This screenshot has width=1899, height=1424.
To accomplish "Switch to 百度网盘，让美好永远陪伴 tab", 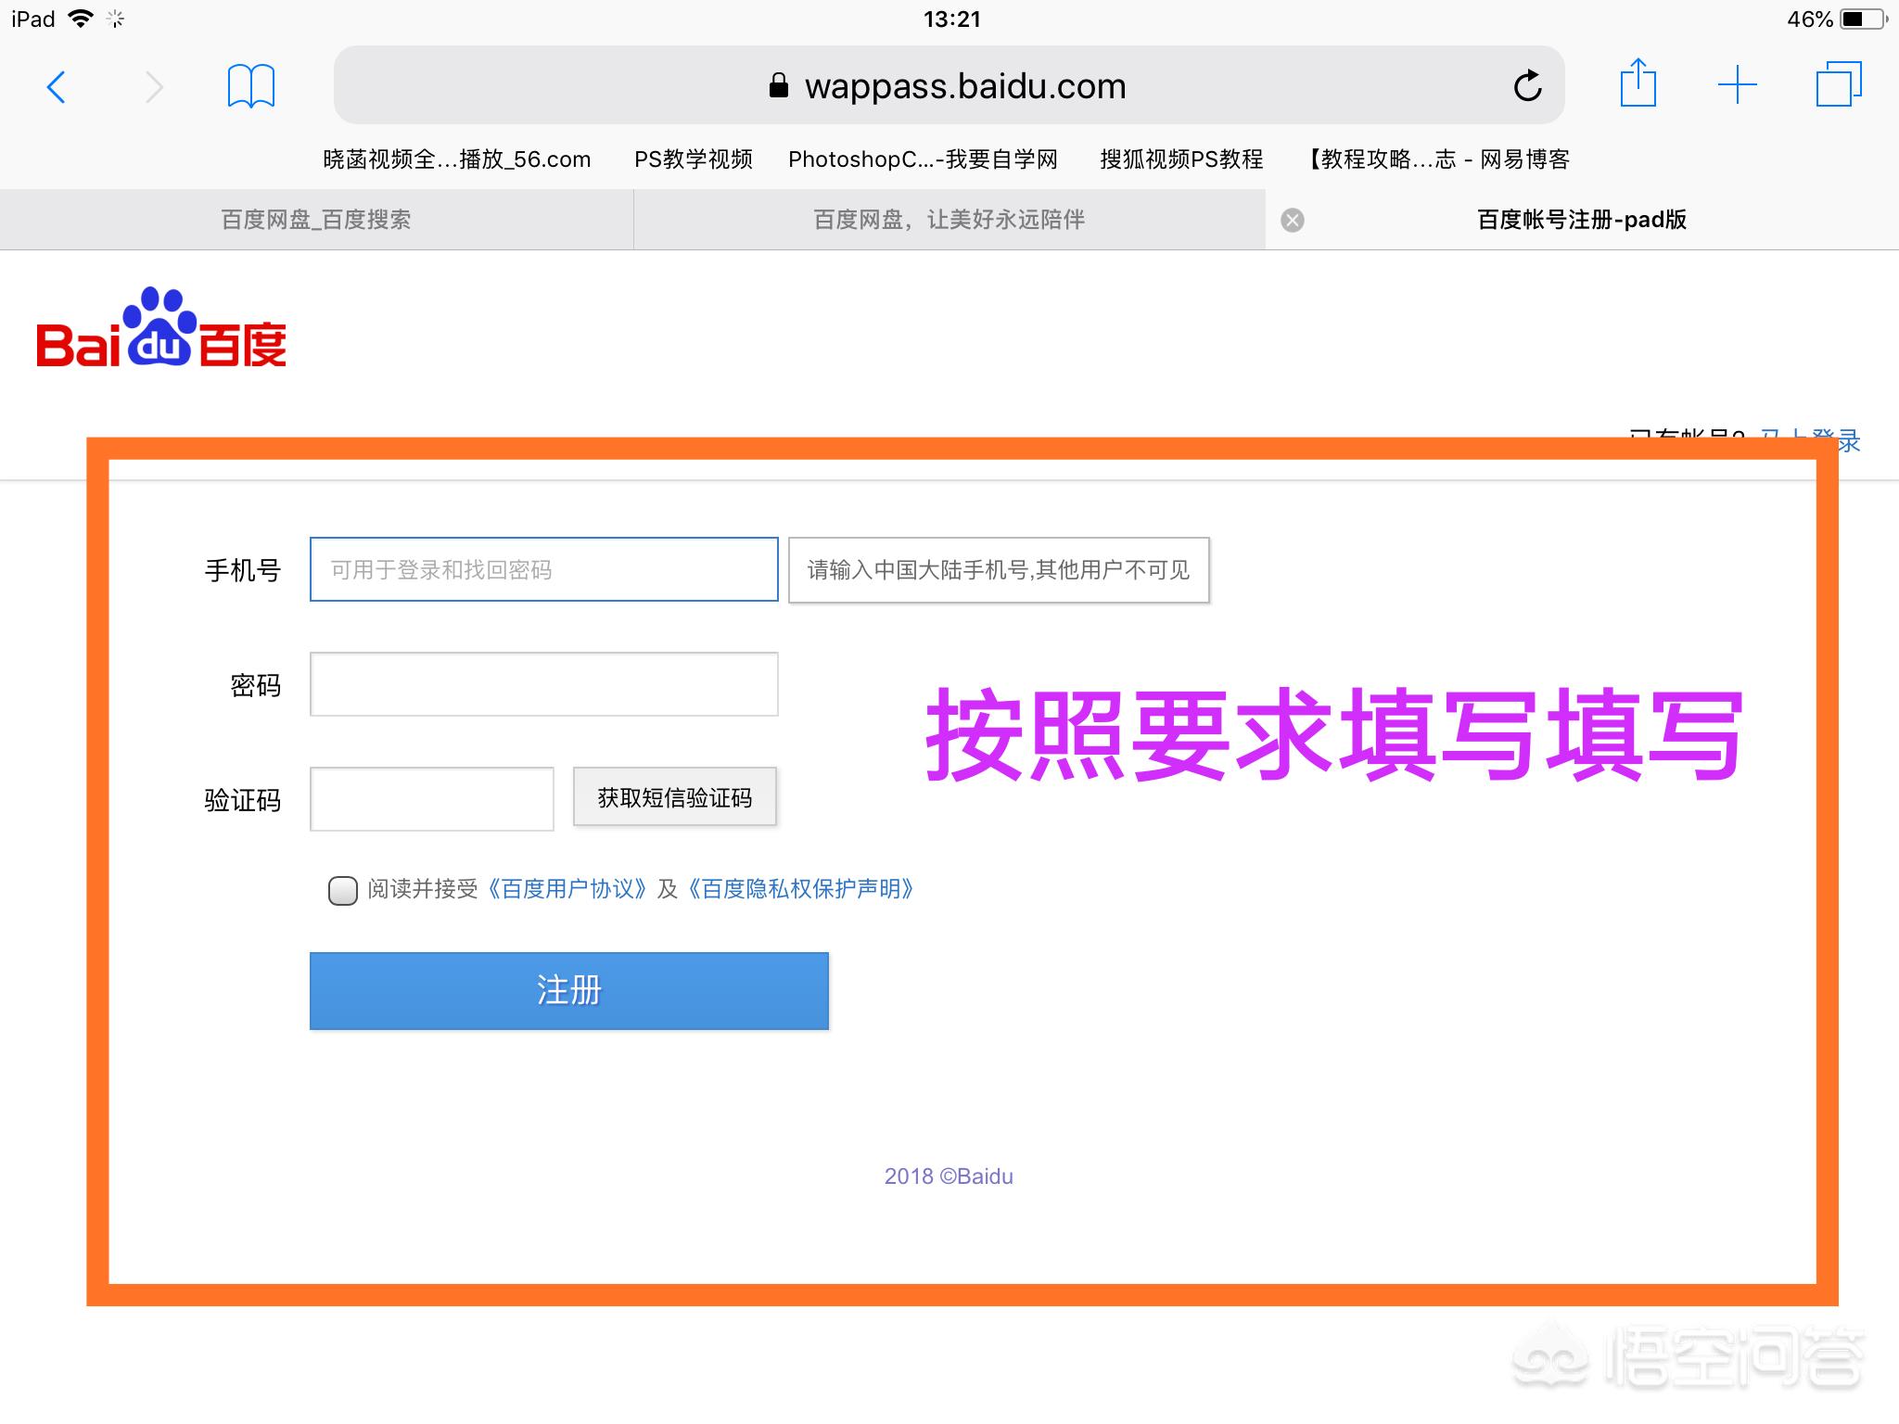I will pos(949,220).
